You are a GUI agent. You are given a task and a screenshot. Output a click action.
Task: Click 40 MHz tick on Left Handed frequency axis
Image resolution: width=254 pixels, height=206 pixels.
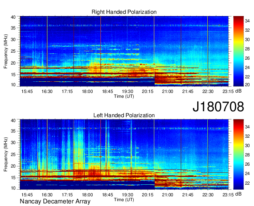coord(13,121)
